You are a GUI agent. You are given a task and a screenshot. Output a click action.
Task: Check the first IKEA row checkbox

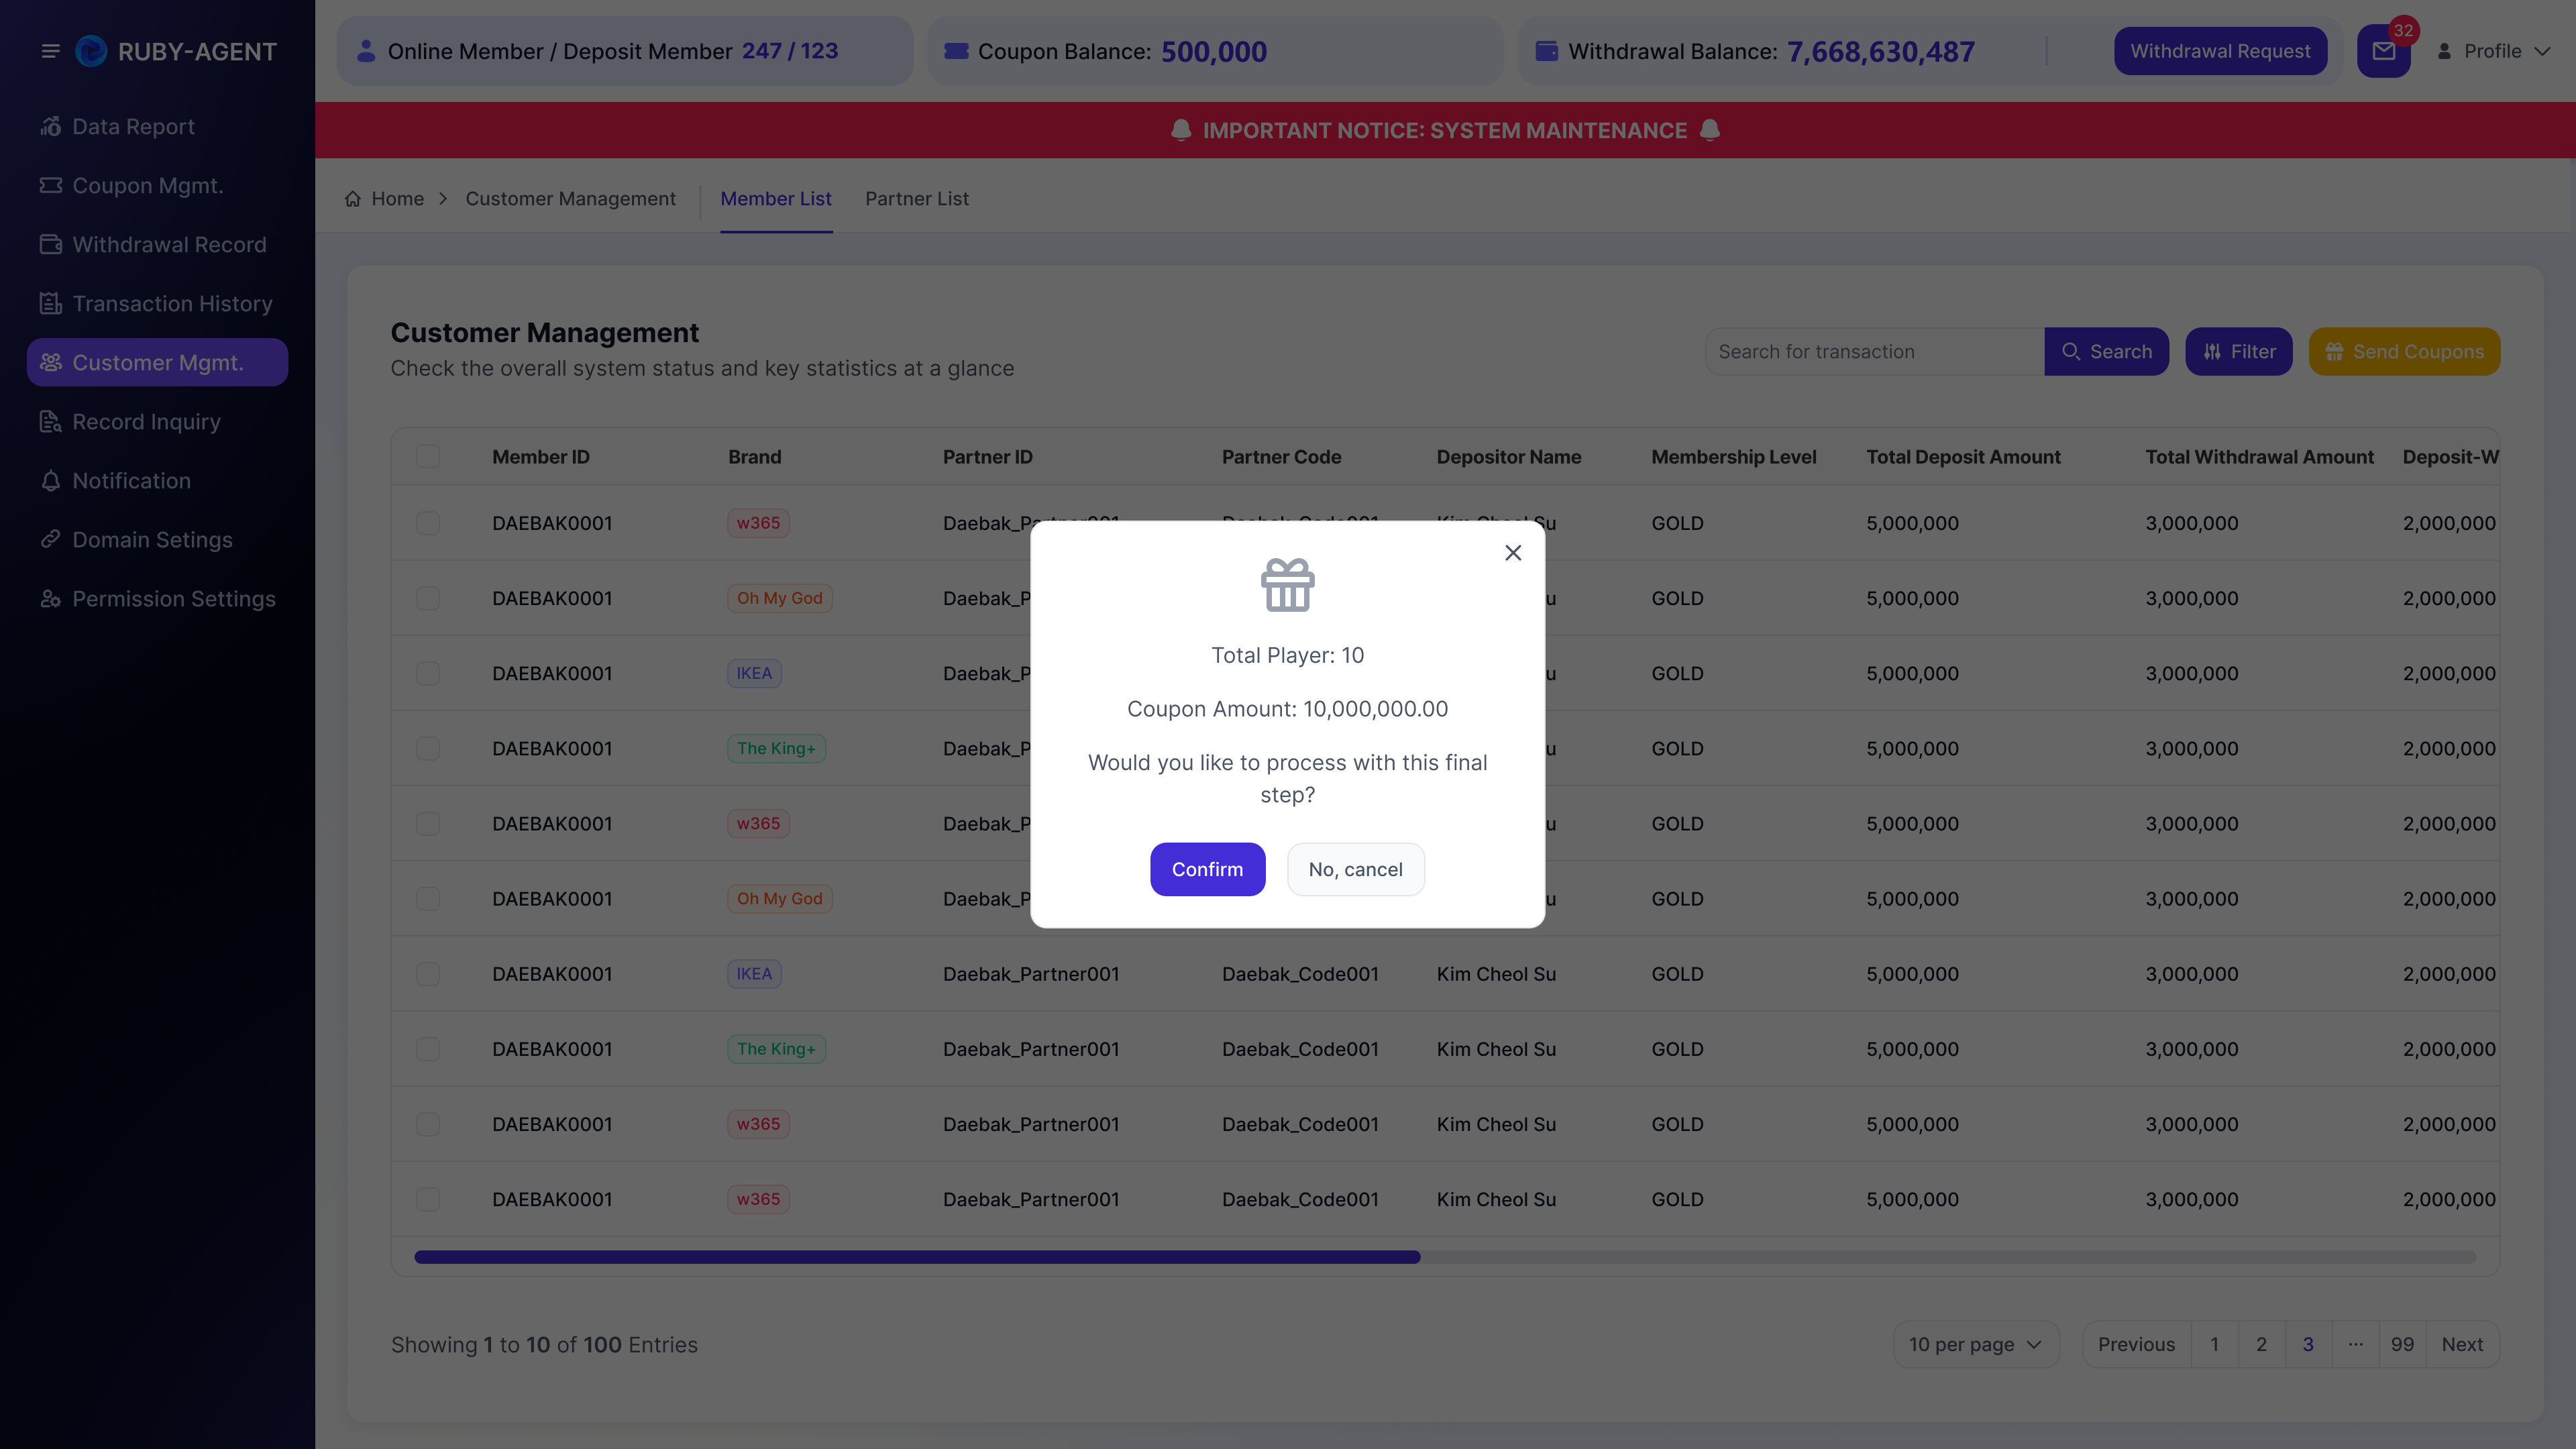pos(428,673)
